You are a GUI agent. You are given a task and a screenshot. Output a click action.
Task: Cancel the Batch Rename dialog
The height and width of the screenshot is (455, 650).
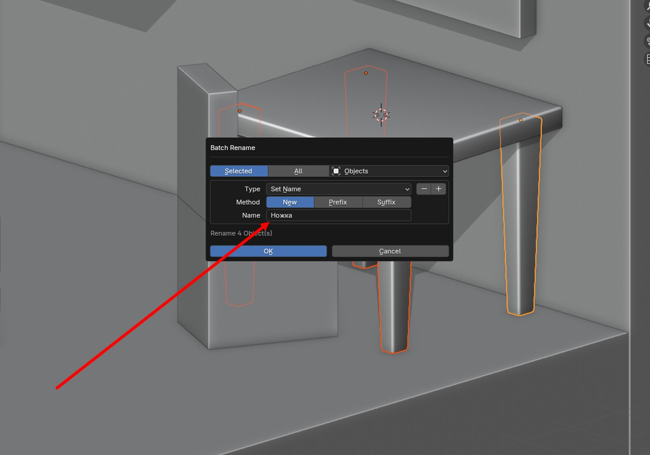pyautogui.click(x=390, y=251)
